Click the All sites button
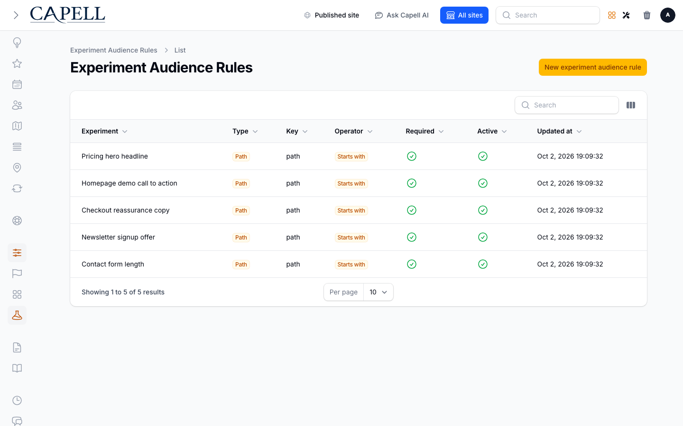This screenshot has width=683, height=426. click(464, 15)
